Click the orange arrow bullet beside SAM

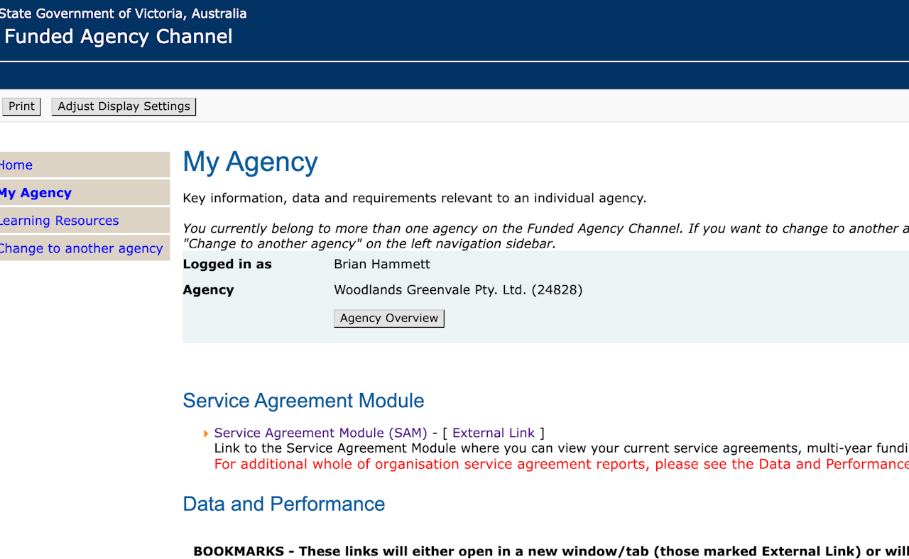(206, 433)
